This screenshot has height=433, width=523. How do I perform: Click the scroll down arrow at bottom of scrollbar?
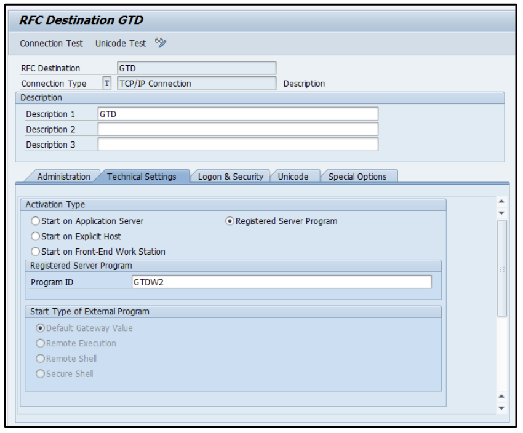501,408
